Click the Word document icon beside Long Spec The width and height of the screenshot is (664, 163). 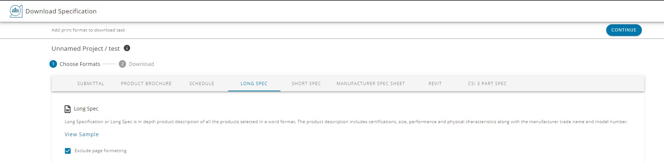(68, 109)
